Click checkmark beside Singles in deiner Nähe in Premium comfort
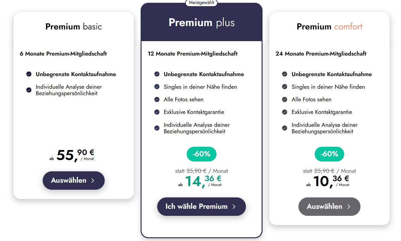This screenshot has width=401, height=241. click(x=285, y=87)
